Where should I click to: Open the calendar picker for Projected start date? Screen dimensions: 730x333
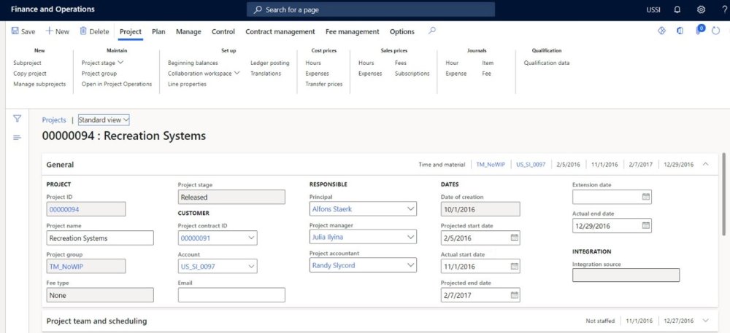(x=515, y=237)
